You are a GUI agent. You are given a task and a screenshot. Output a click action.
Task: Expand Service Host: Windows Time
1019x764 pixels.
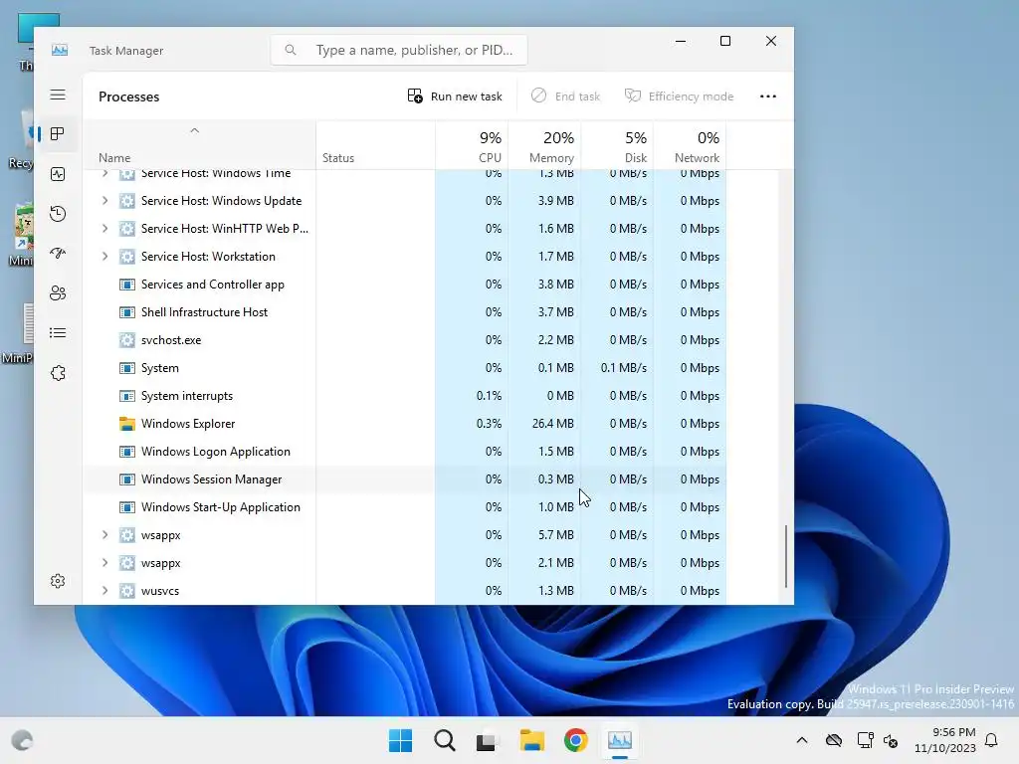point(104,173)
